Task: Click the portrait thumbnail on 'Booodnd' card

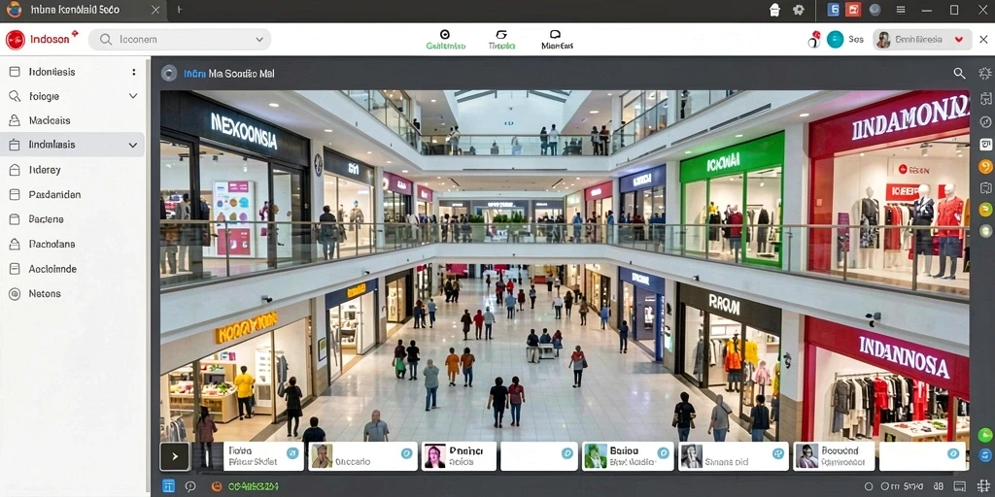Action: (807, 456)
